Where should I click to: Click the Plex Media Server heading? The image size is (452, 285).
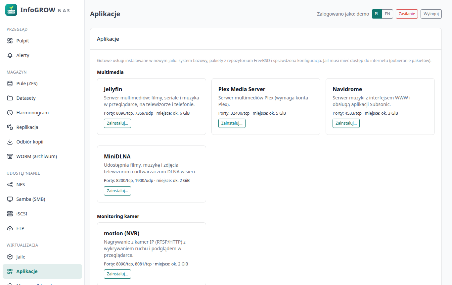tap(242, 89)
